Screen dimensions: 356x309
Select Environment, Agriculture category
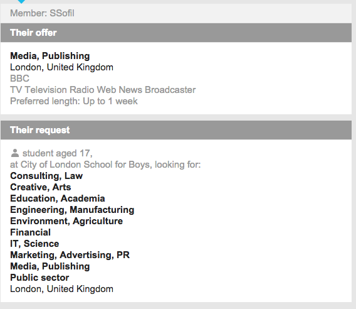point(66,221)
